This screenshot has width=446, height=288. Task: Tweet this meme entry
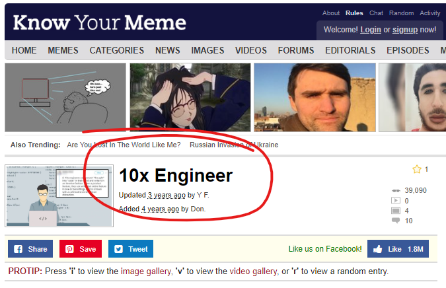131,249
